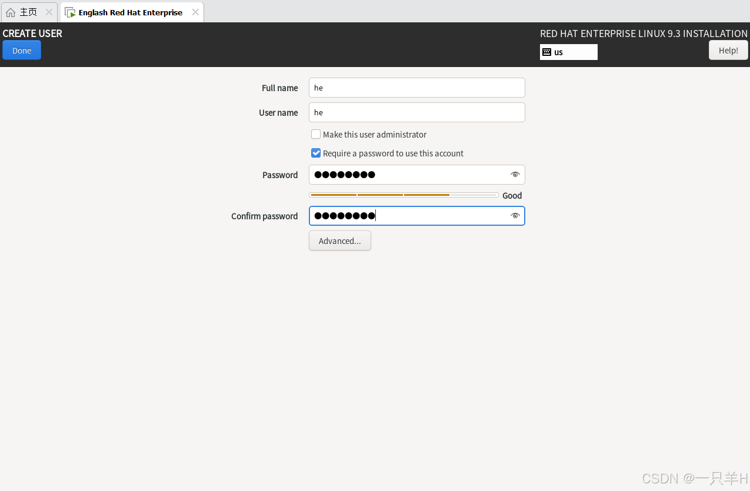Image resolution: width=750 pixels, height=491 pixels.
Task: Click the password strength bar
Action: [x=404, y=195]
